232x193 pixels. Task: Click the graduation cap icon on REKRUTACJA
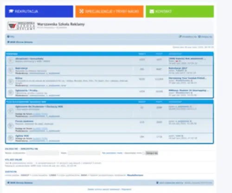tap(11, 11)
